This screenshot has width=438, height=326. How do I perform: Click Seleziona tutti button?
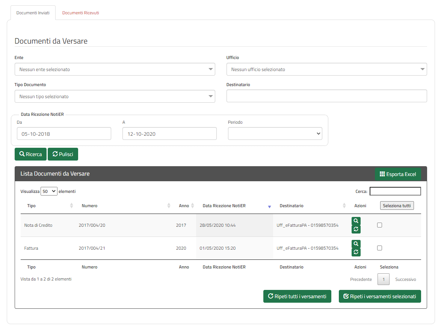[397, 206]
